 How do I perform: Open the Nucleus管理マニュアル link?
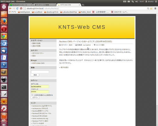pyautogui.click(x=40, y=111)
